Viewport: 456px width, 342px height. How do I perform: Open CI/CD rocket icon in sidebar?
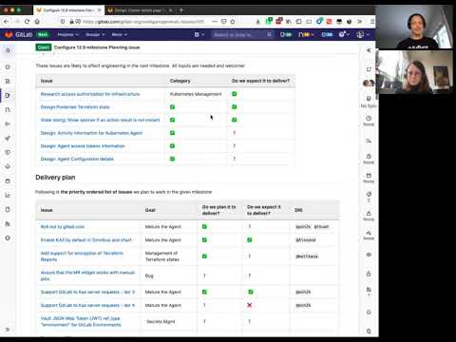pyautogui.click(x=8, y=138)
